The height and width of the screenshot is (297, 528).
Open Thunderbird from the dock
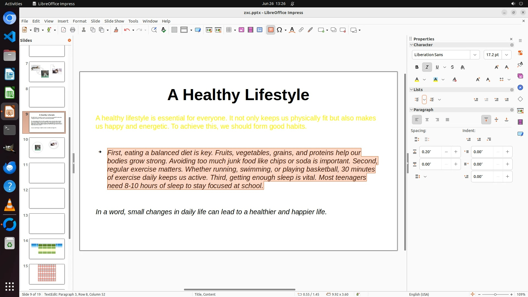coord(10,167)
